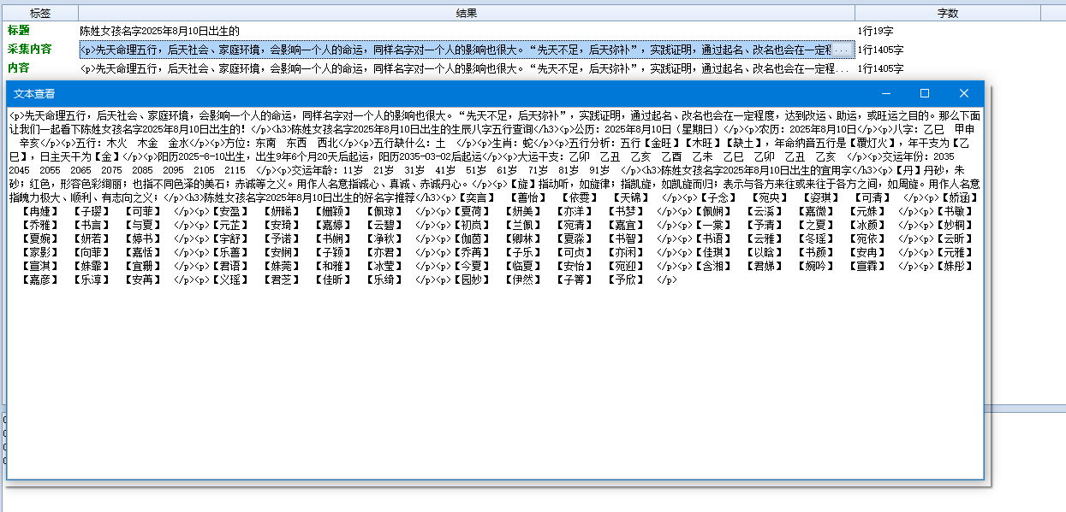The height and width of the screenshot is (512, 1066).
Task: Maximize the 文本查看 text viewer window
Action: coord(925,93)
